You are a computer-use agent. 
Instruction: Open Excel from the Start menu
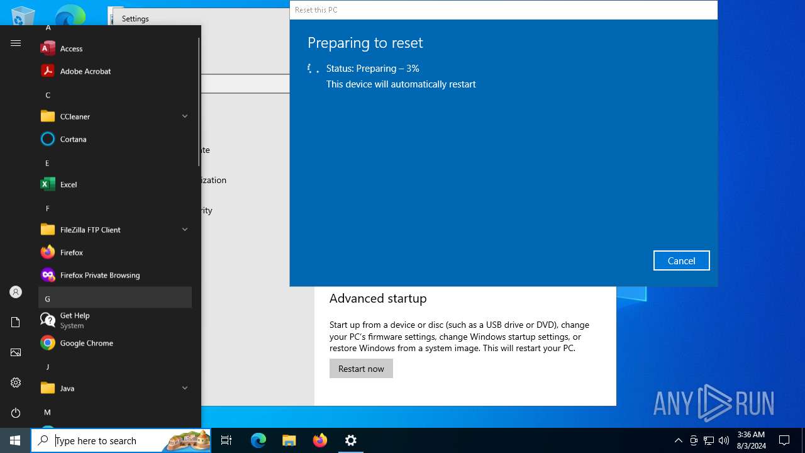pyautogui.click(x=115, y=184)
